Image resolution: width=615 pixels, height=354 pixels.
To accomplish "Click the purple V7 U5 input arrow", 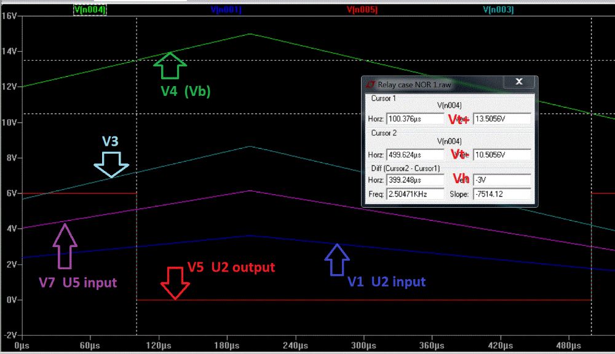I will tap(65, 246).
